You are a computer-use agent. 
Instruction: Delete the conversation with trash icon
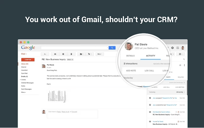(71, 54)
